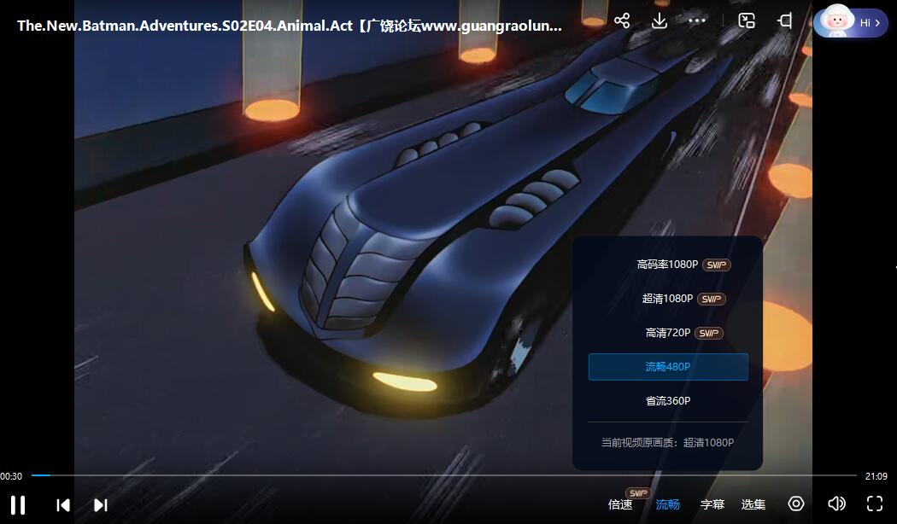Select 流畅480P quality
Image resolution: width=897 pixels, height=524 pixels.
tap(667, 367)
